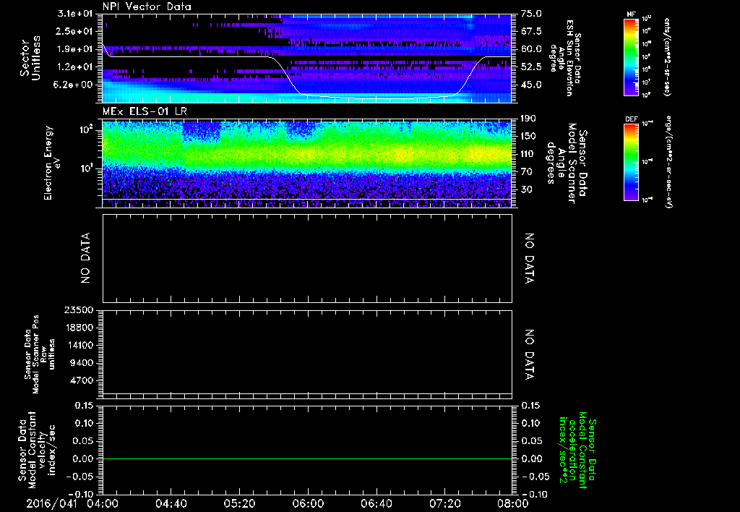Click the NPI Vector Data panel title

pyautogui.click(x=147, y=7)
